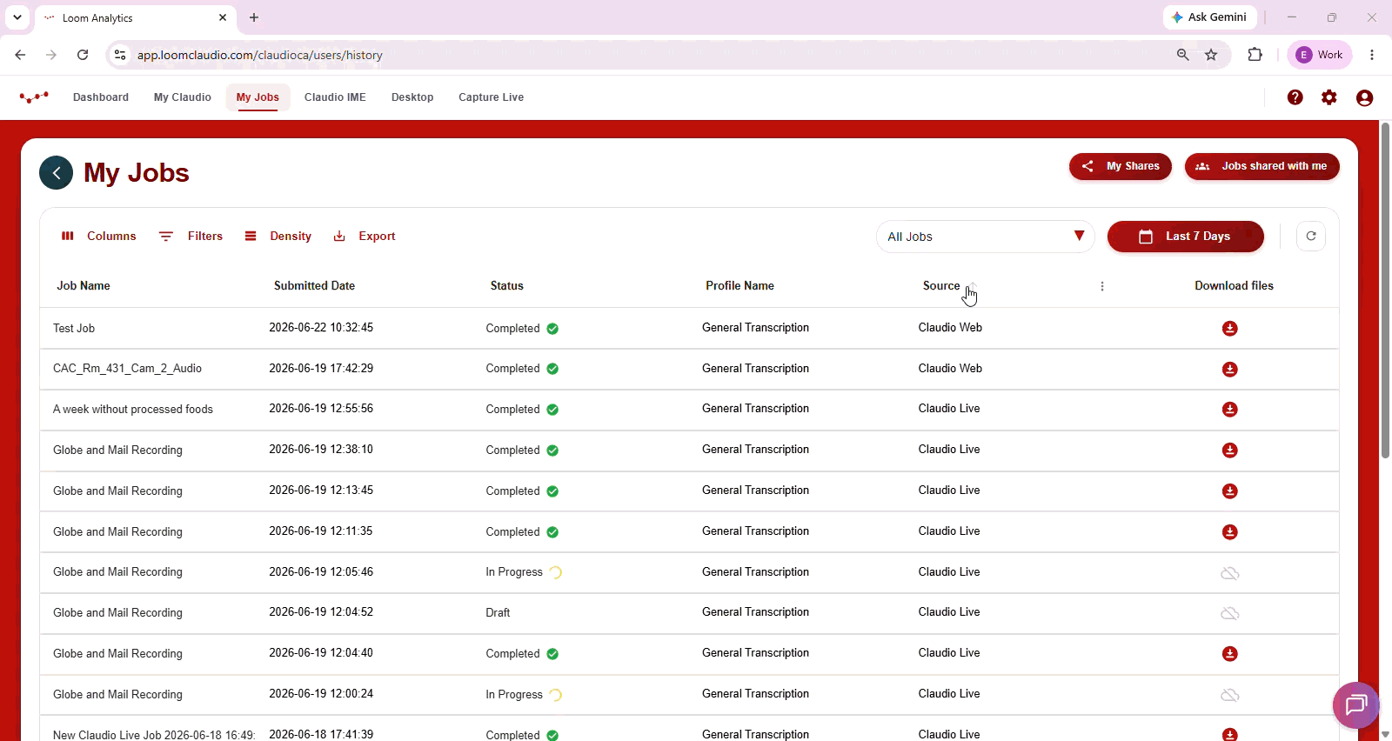Image resolution: width=1392 pixels, height=741 pixels.
Task: Download files for Test Job
Action: click(x=1229, y=329)
